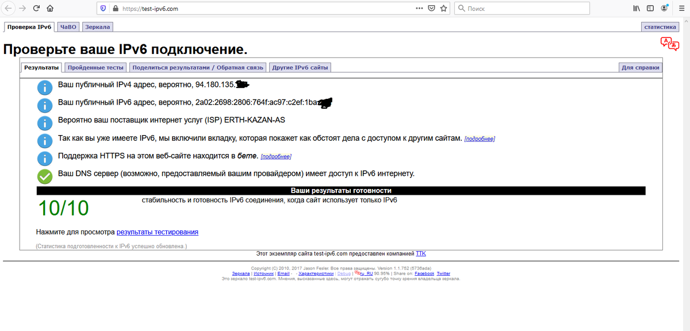
Task: Switch to 'Пройденные тесты' tab
Action: tap(95, 68)
